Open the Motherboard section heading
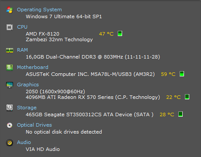Screen dimensions: 201x157 [33, 67]
